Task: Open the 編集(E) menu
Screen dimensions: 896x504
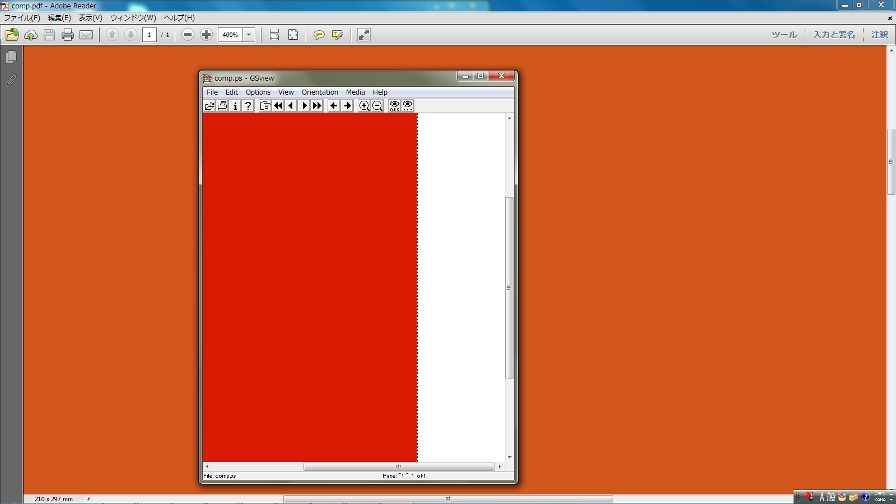Action: tap(59, 18)
